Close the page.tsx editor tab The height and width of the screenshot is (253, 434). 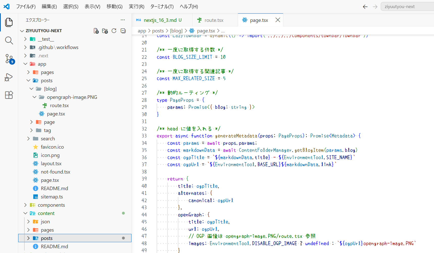point(278,20)
